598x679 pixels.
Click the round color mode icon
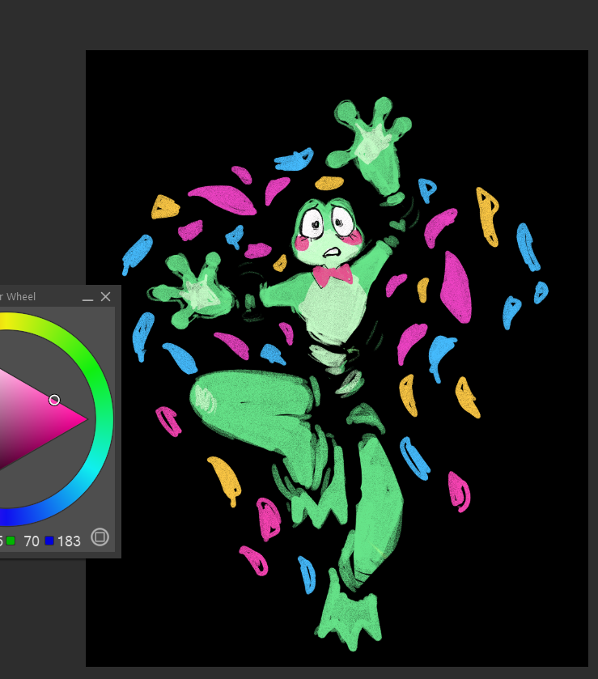click(100, 537)
